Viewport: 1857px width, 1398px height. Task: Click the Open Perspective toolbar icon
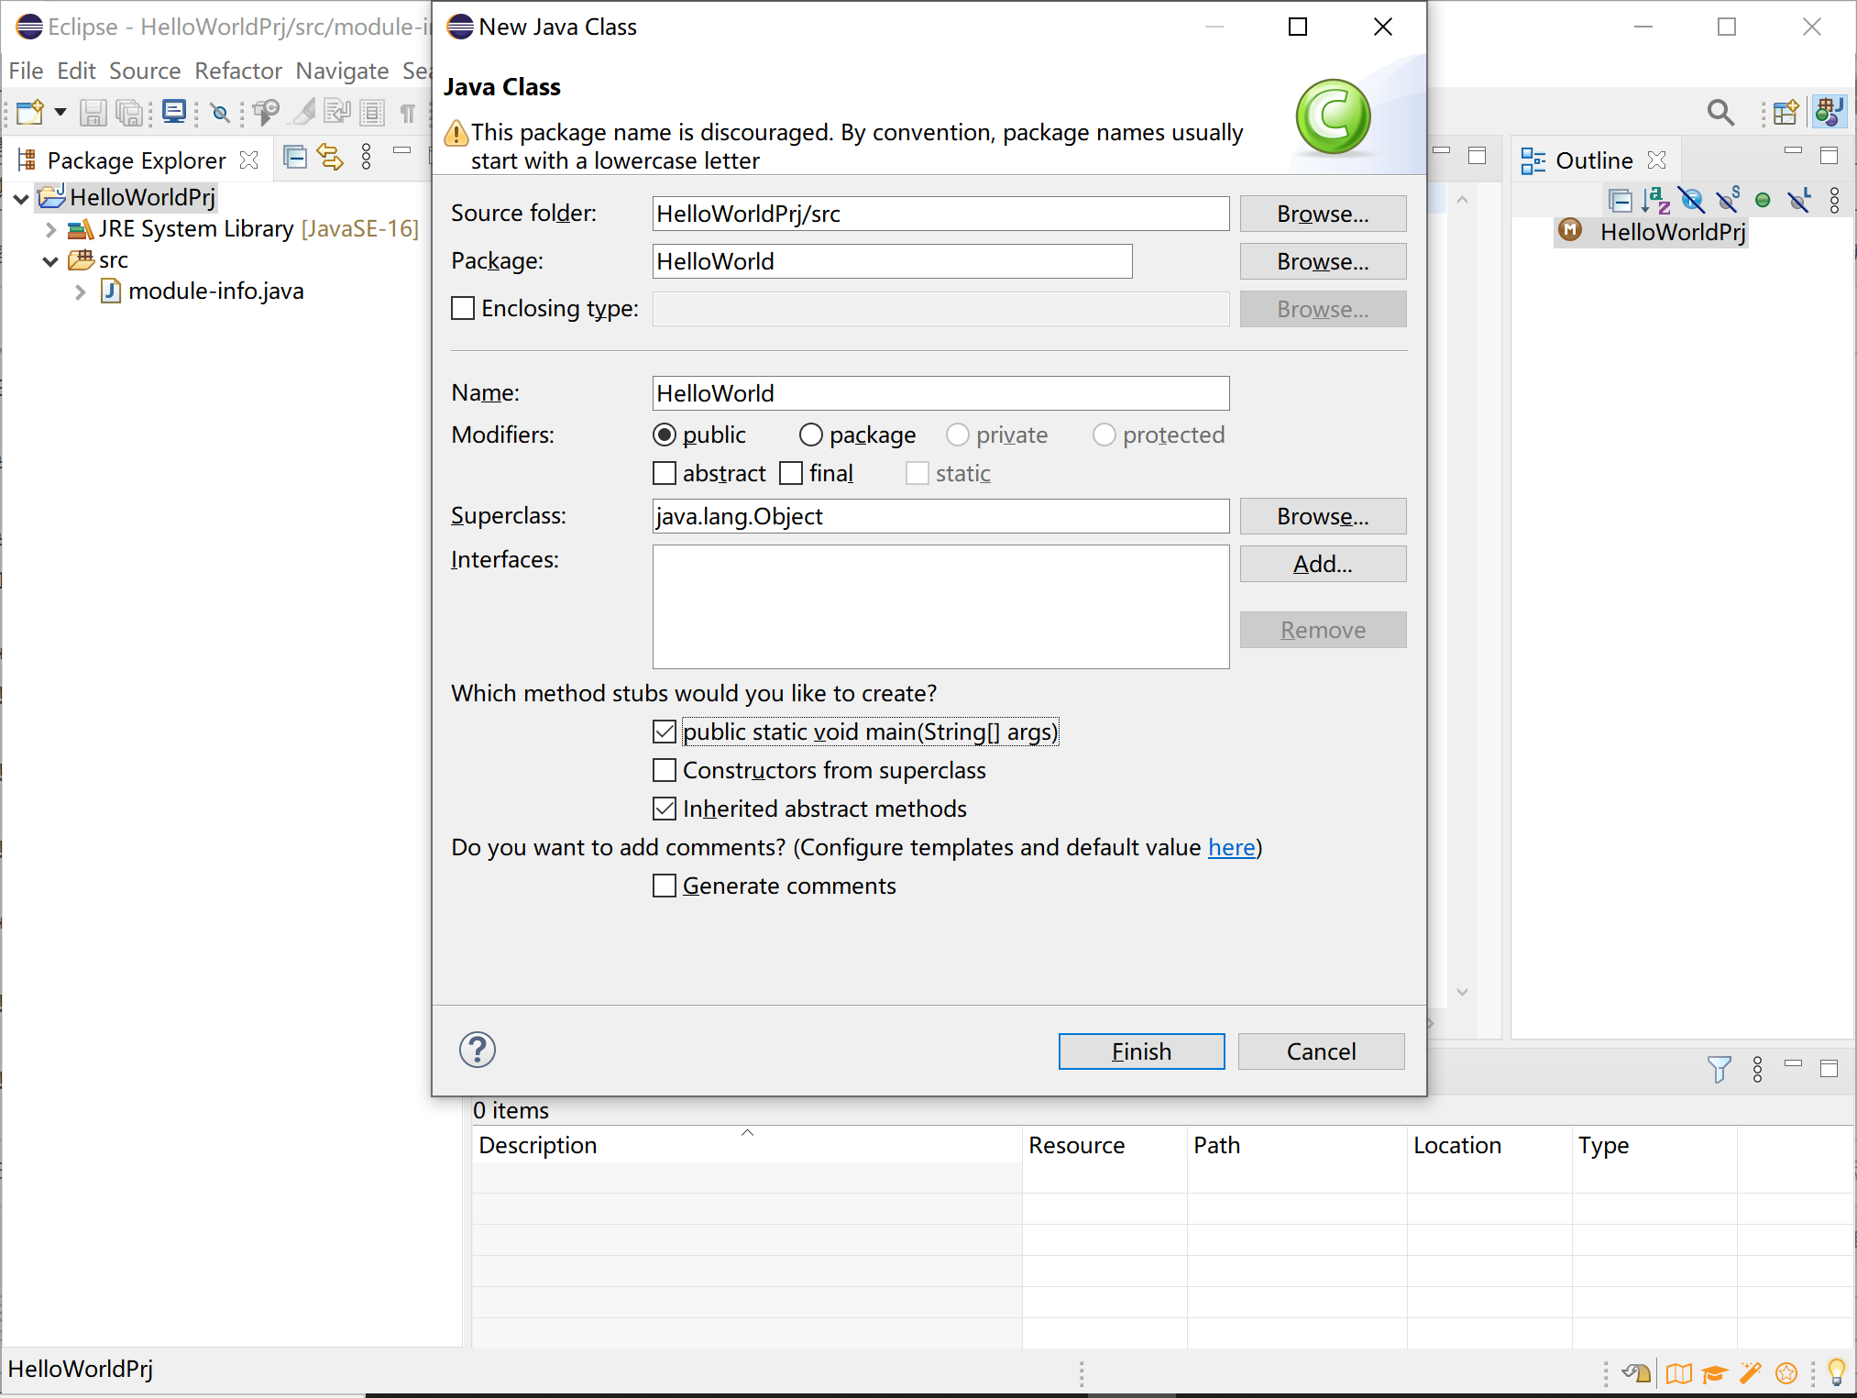1785,113
